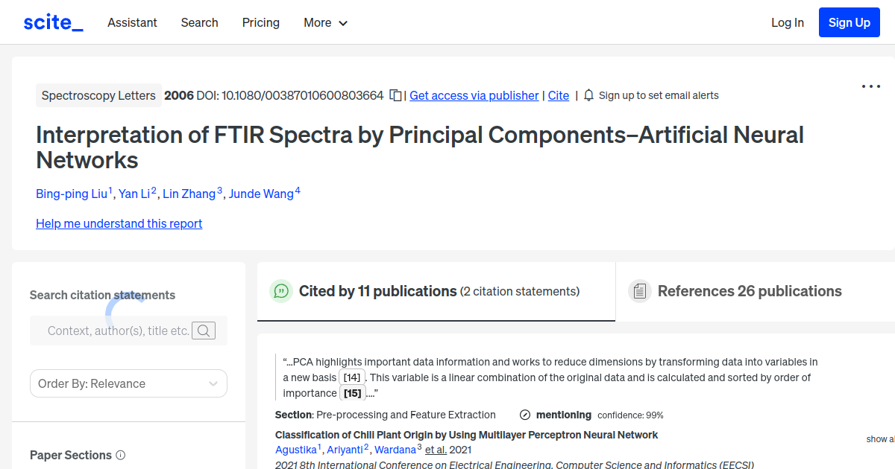Open the three-dot options menu
The height and width of the screenshot is (469, 895).
pos(870,86)
